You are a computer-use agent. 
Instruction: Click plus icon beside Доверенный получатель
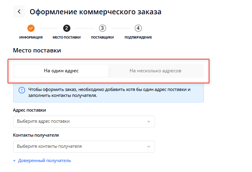point(14,161)
